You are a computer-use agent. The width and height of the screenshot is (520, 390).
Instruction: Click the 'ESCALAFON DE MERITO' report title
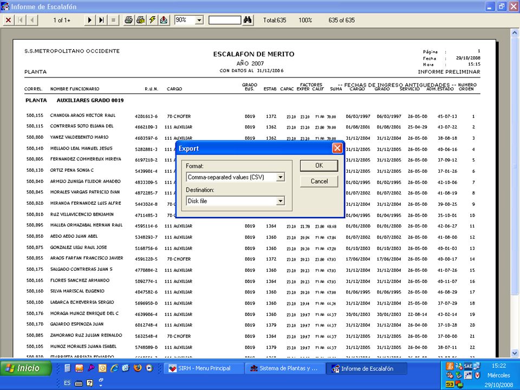pos(253,54)
